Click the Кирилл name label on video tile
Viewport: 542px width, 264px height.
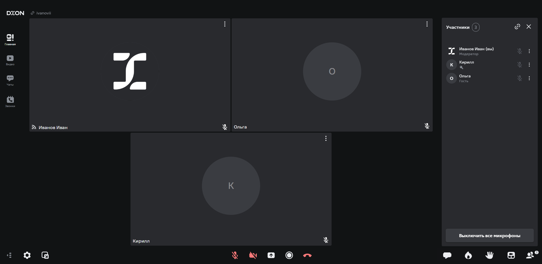coord(141,241)
